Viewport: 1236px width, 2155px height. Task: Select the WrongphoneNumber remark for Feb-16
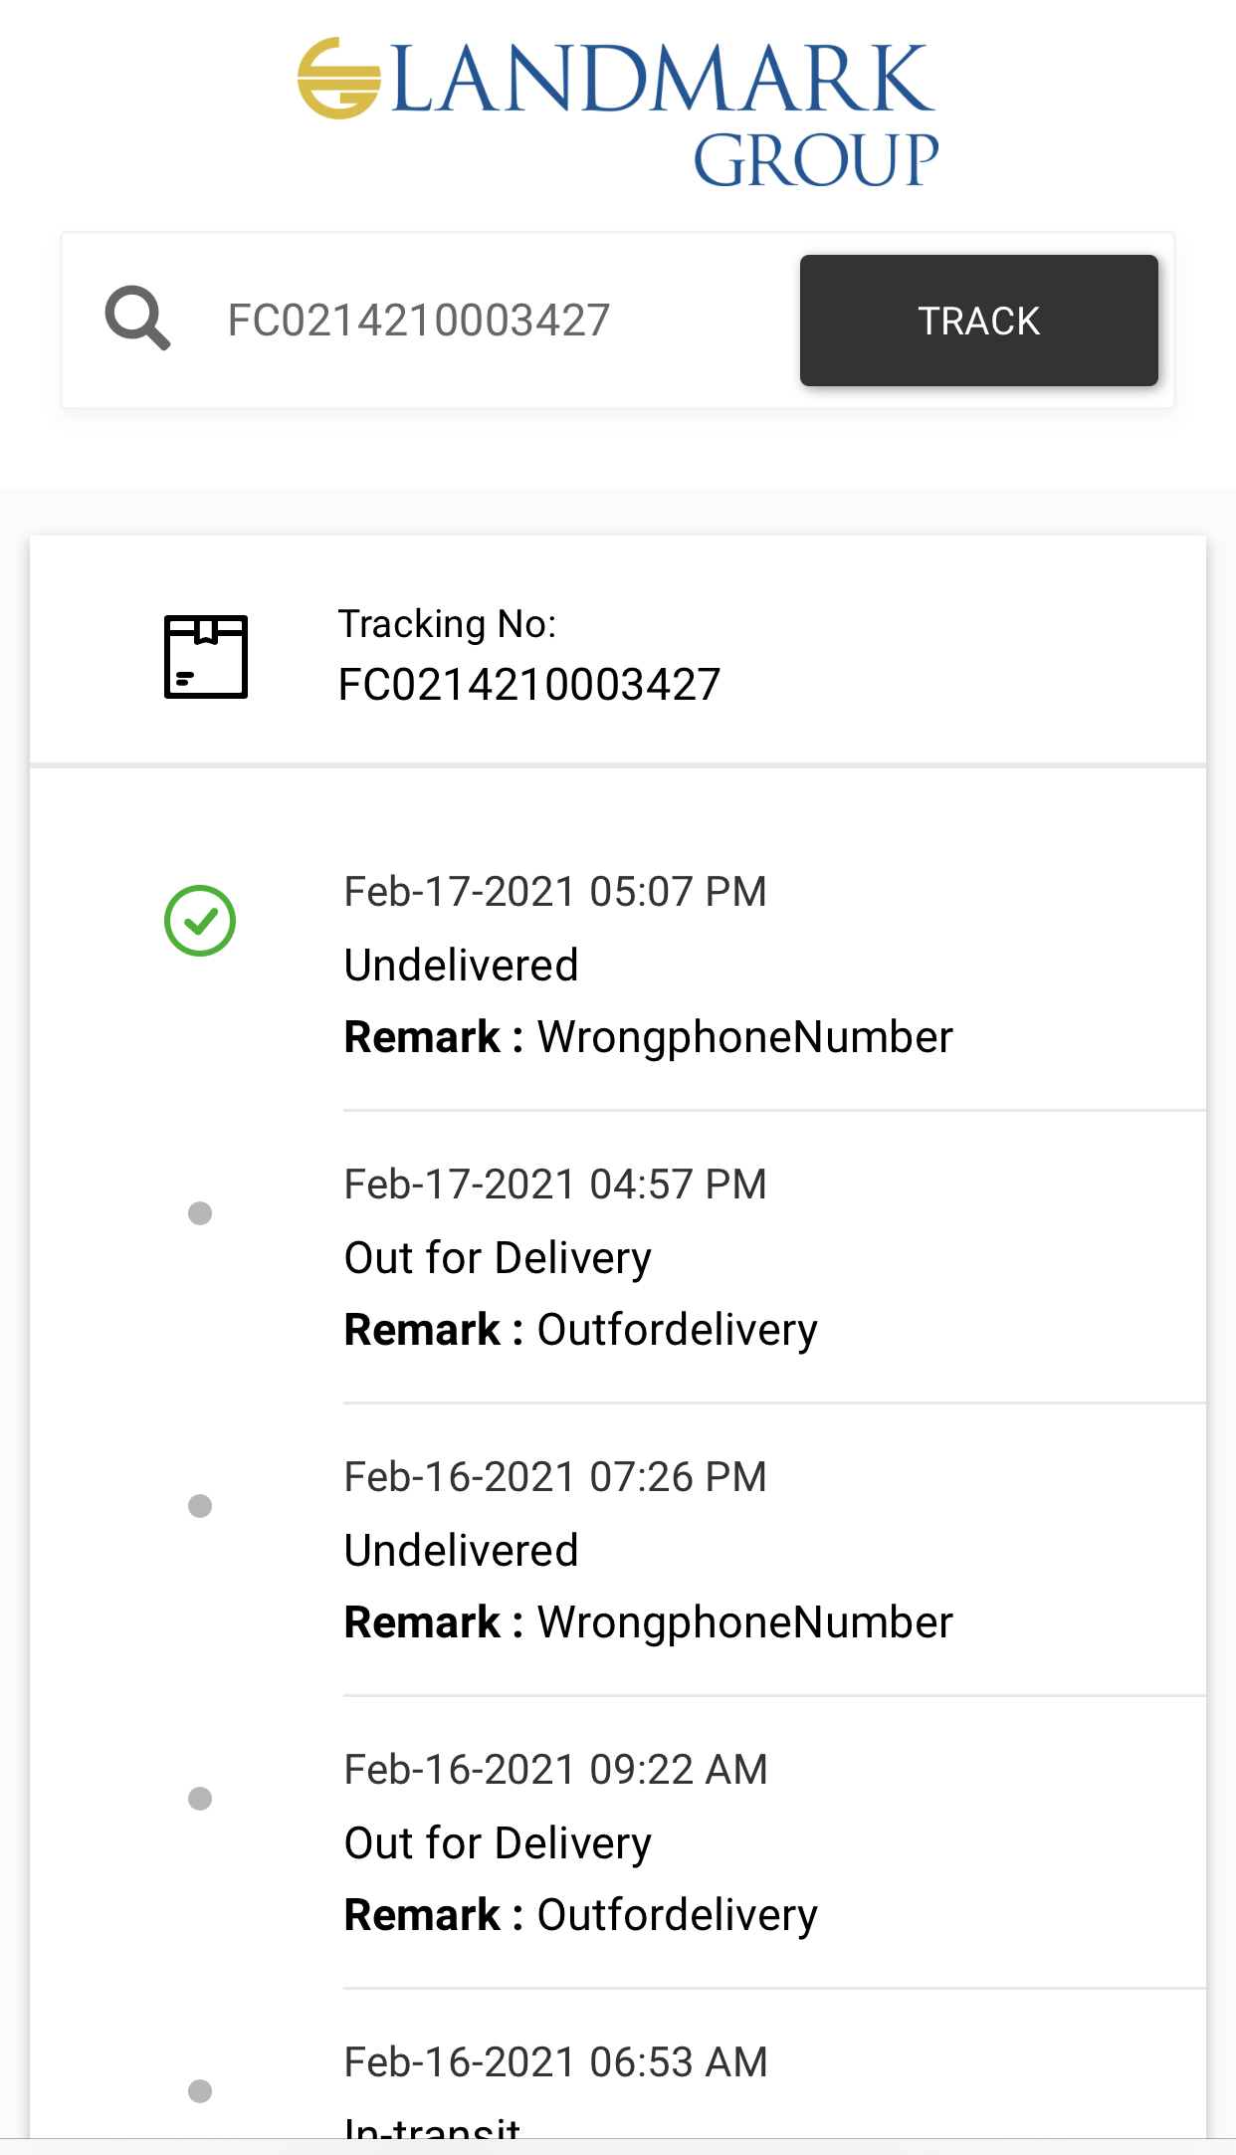[x=745, y=1622]
